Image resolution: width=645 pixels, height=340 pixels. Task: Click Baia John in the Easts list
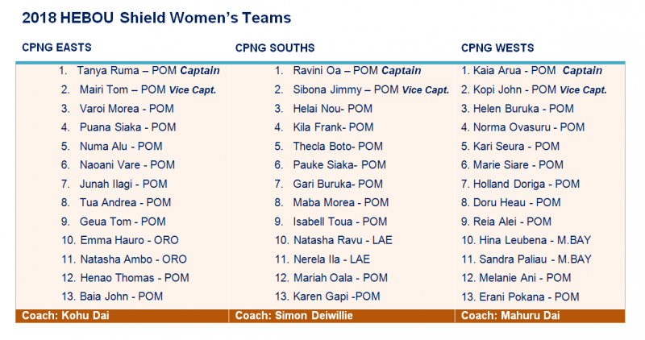click(x=121, y=296)
